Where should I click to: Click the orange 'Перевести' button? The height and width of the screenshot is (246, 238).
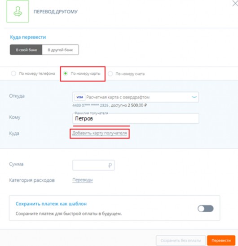click(221, 240)
